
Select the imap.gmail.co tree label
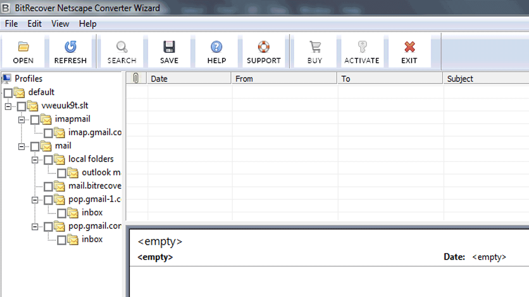pos(95,132)
